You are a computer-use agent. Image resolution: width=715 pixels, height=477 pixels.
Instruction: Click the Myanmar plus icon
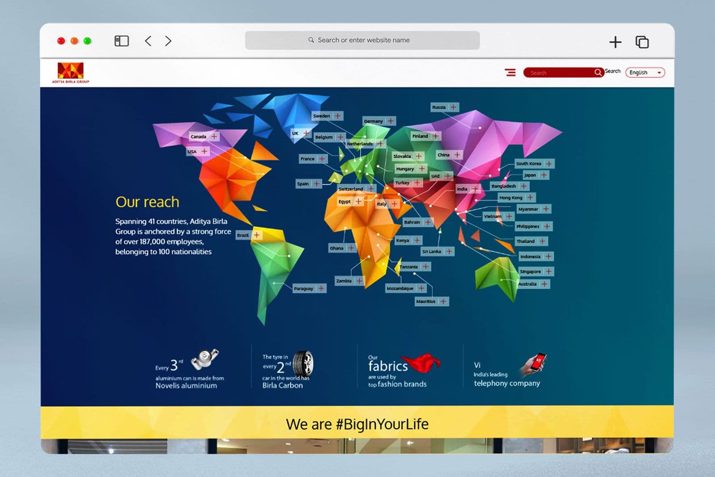(x=546, y=209)
